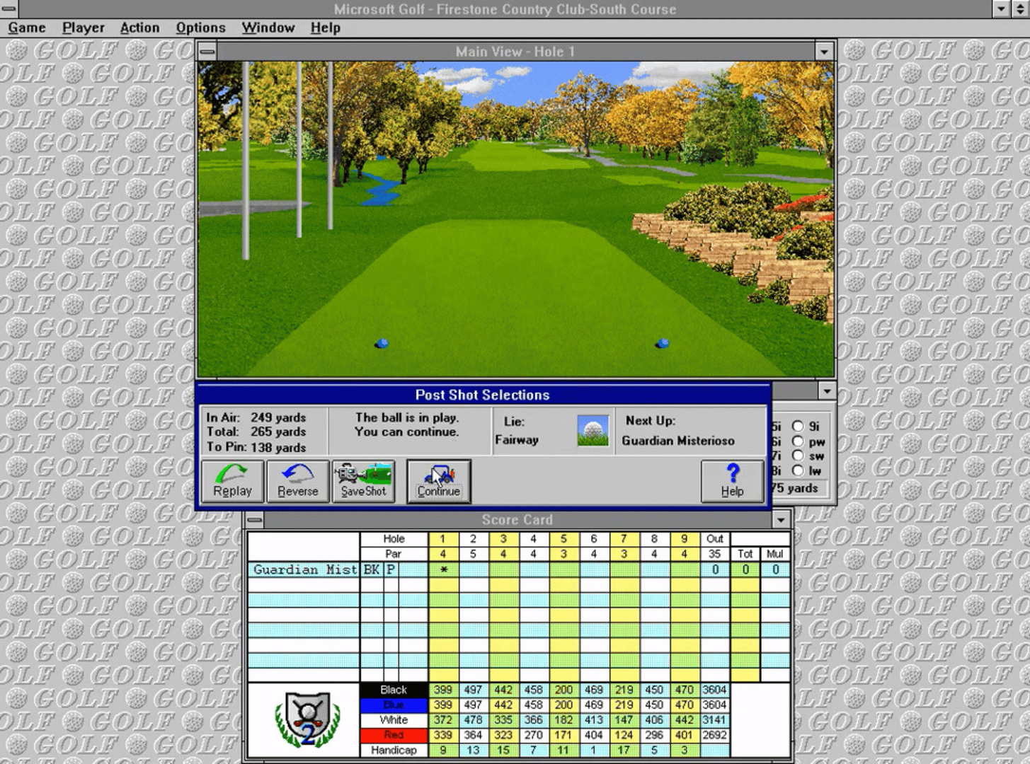Open the Options menu

click(x=200, y=28)
